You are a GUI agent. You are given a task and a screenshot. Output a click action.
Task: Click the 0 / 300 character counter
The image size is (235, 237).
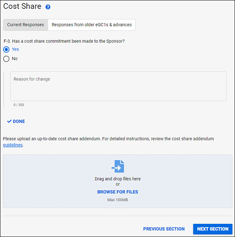(19, 105)
